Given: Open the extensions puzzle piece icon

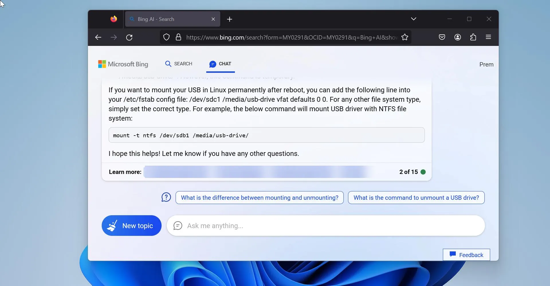Looking at the screenshot, I should click(x=473, y=37).
